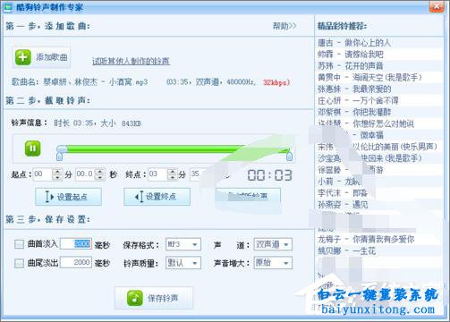Open the 声音增大 原始 dropdown

pos(273,263)
